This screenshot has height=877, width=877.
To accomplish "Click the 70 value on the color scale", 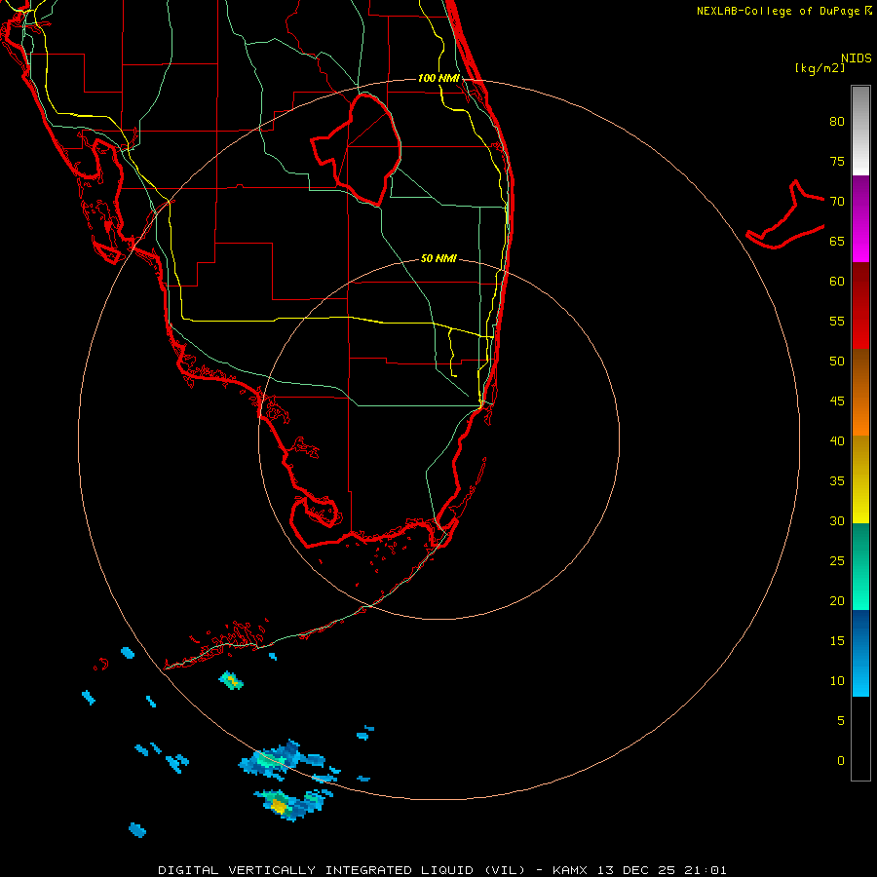I will pos(837,202).
